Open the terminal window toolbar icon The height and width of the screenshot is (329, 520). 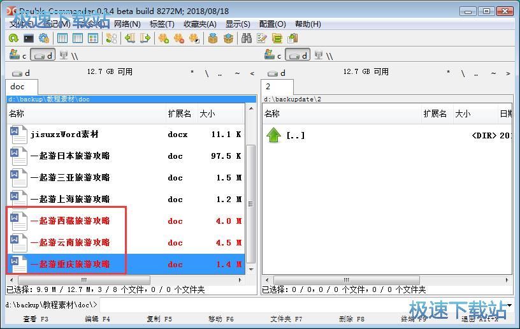click(x=29, y=38)
